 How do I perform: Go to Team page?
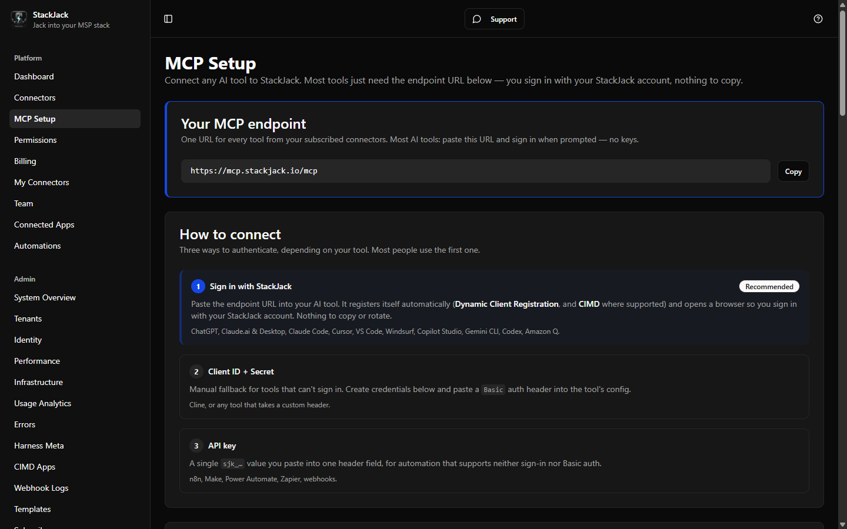pyautogui.click(x=75, y=203)
